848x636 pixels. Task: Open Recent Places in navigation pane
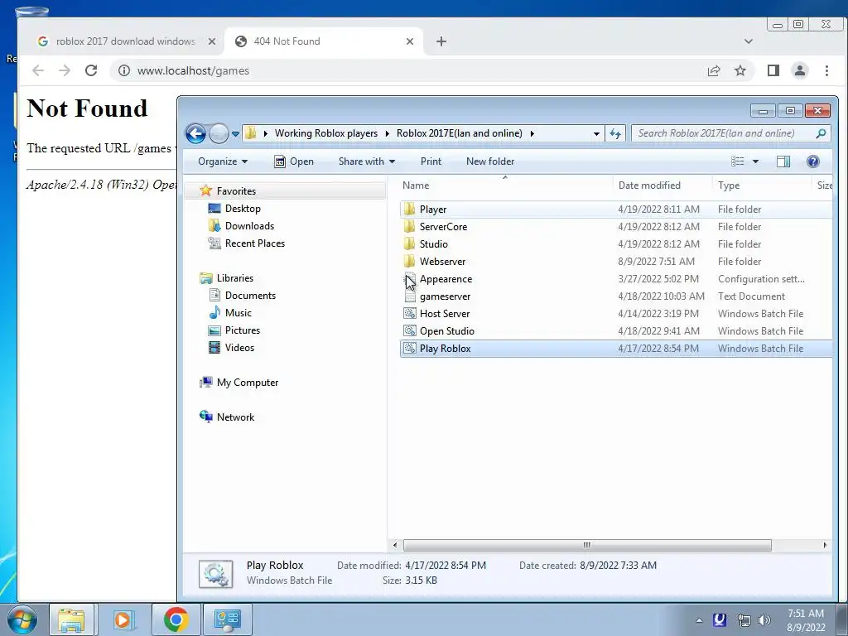[255, 243]
